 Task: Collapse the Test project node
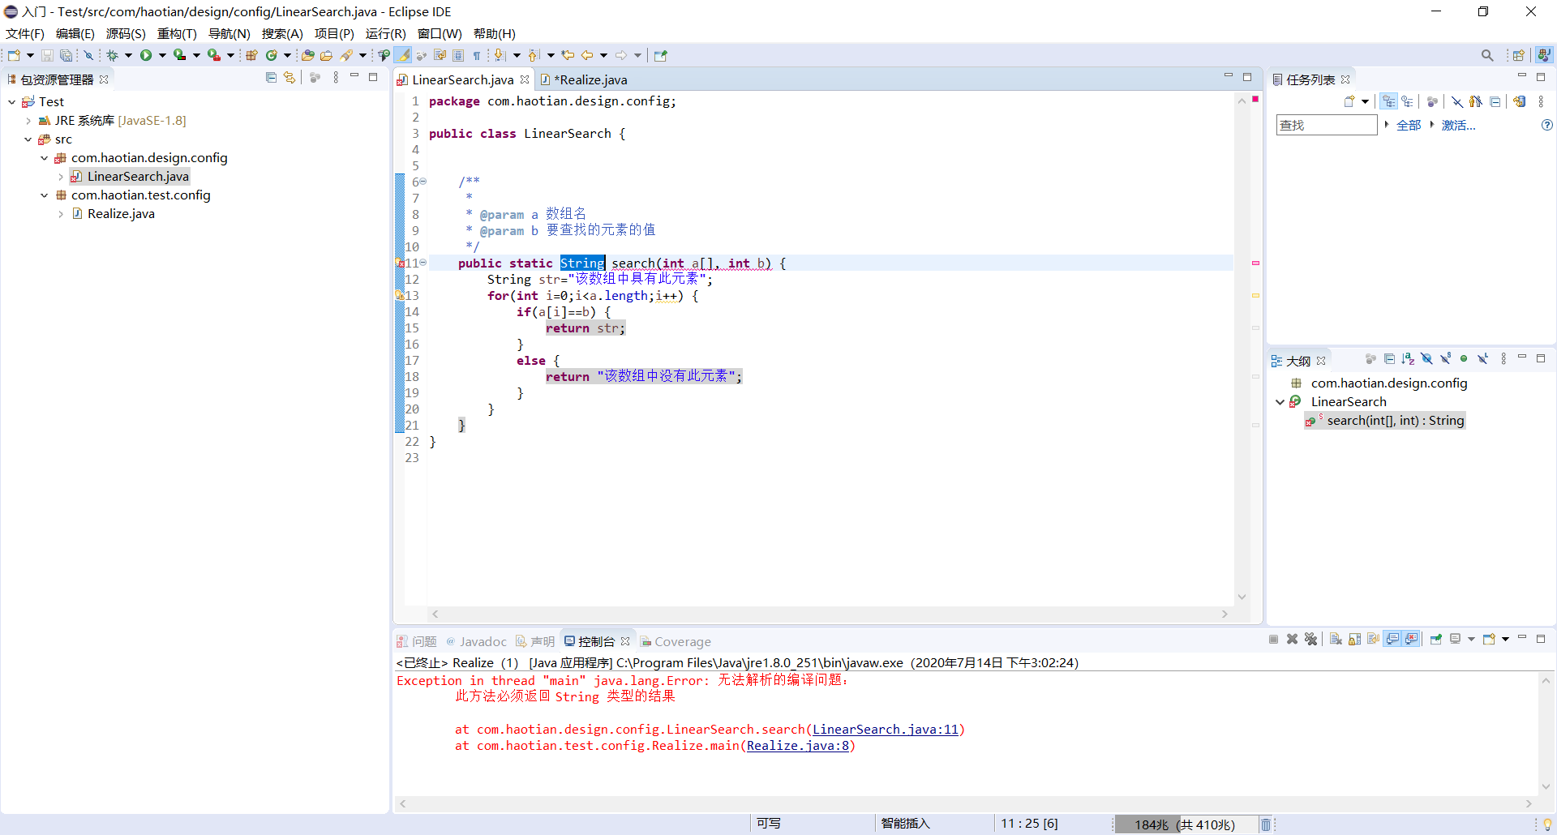12,102
